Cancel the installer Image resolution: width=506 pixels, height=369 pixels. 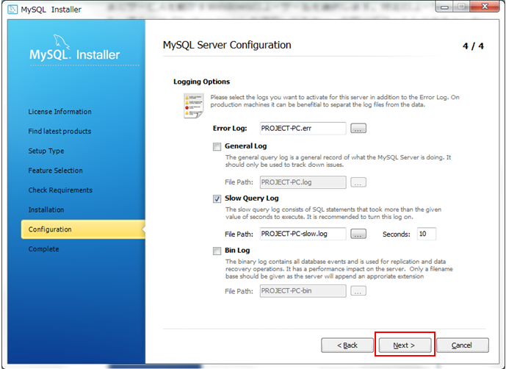point(462,345)
